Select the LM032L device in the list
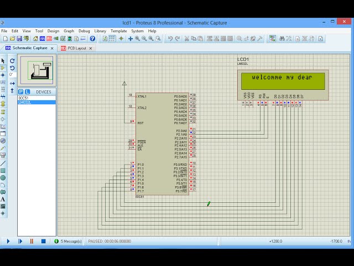Screen dimensions: 354x266 pos(37,102)
